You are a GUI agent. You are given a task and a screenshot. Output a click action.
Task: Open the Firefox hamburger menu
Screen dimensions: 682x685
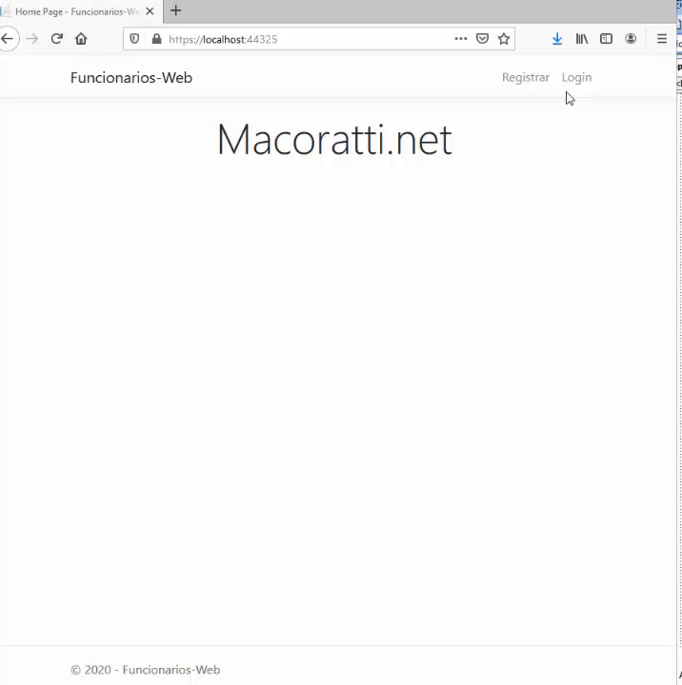tap(662, 39)
